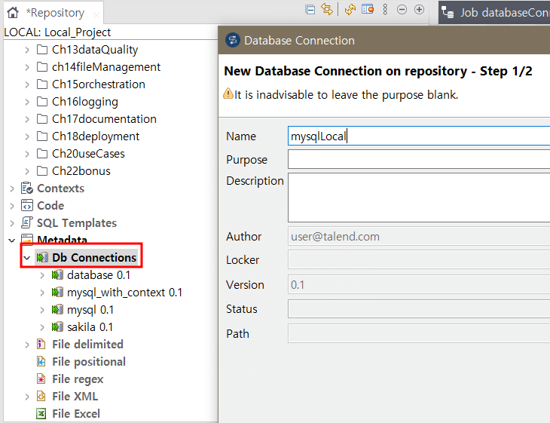Select Ch18deployment folder
This screenshot has width=550, height=423.
click(x=96, y=136)
